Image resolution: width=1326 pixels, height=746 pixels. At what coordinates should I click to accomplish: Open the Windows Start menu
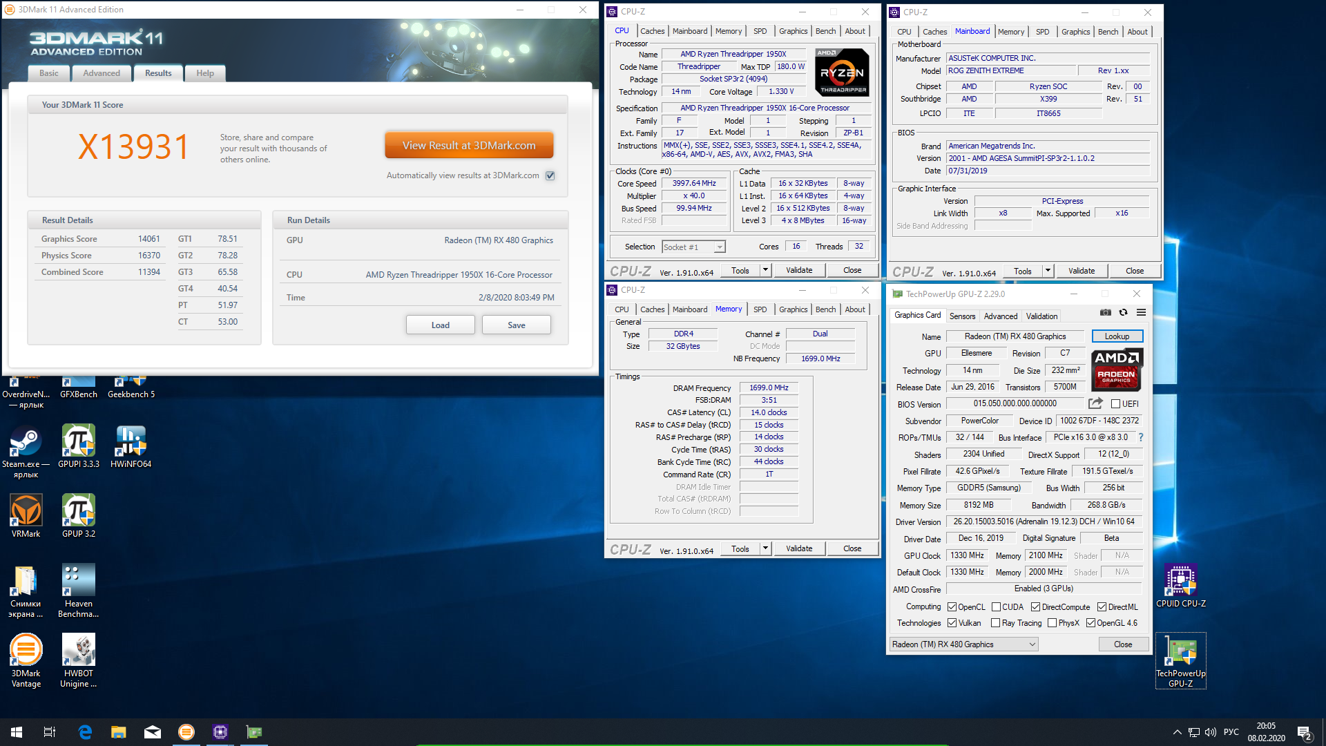[17, 732]
